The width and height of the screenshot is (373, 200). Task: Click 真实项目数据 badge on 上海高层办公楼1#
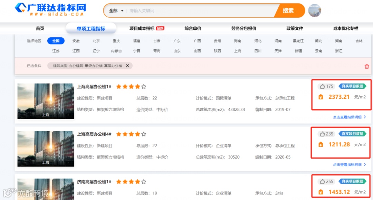pos(352,86)
